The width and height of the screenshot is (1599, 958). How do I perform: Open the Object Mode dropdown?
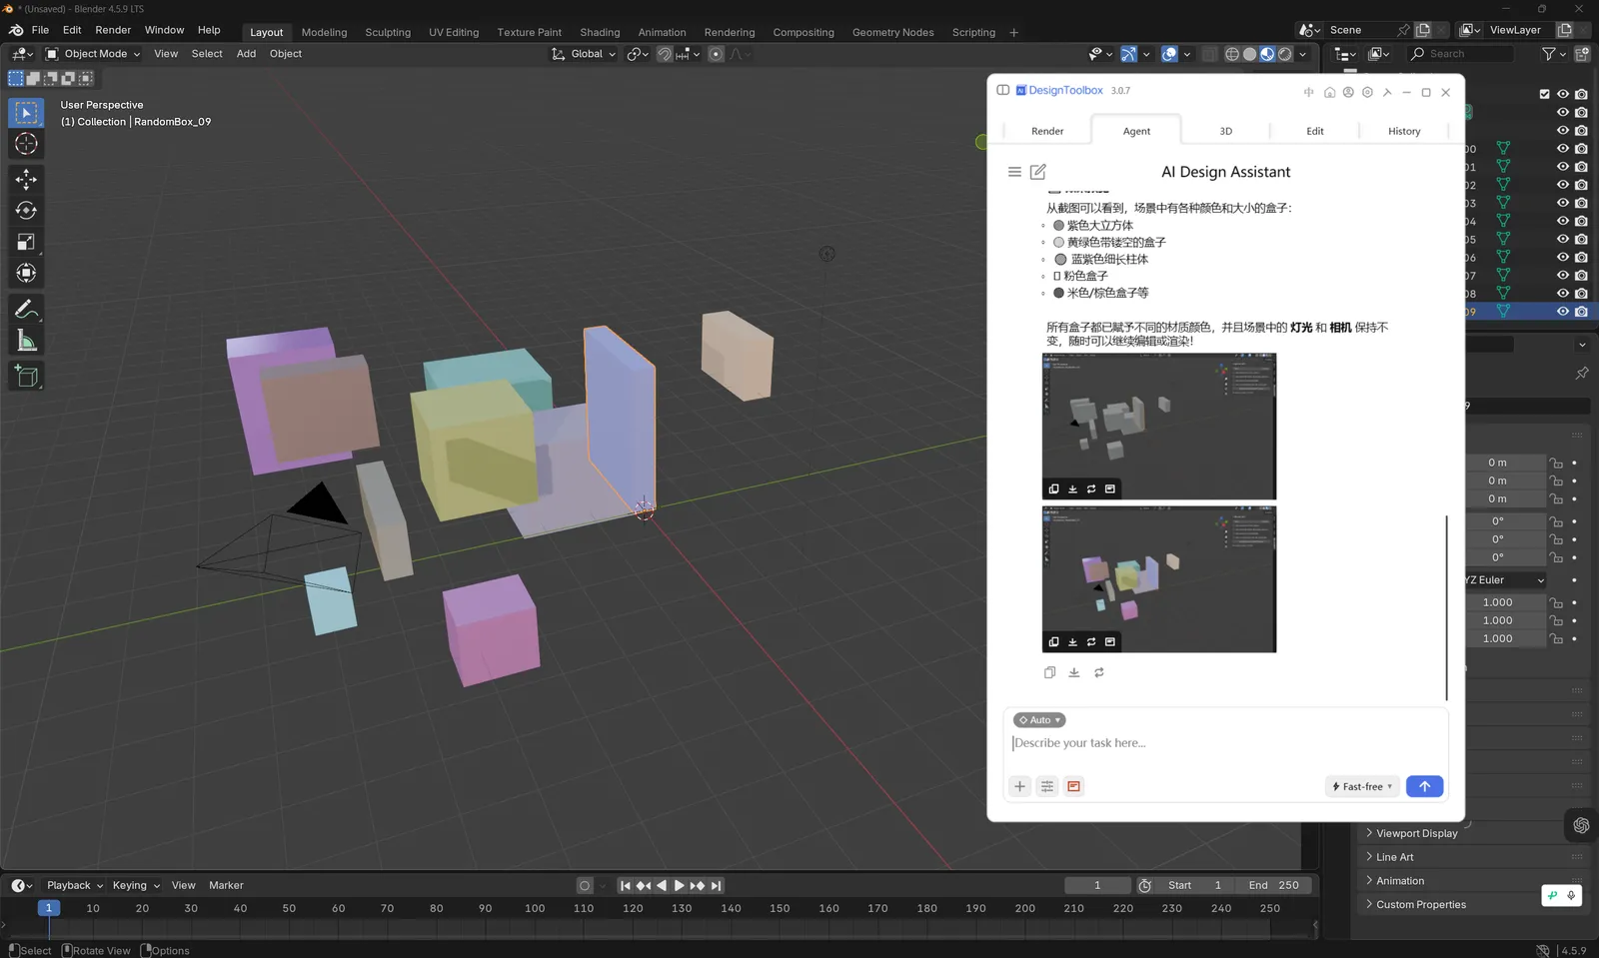pos(94,54)
